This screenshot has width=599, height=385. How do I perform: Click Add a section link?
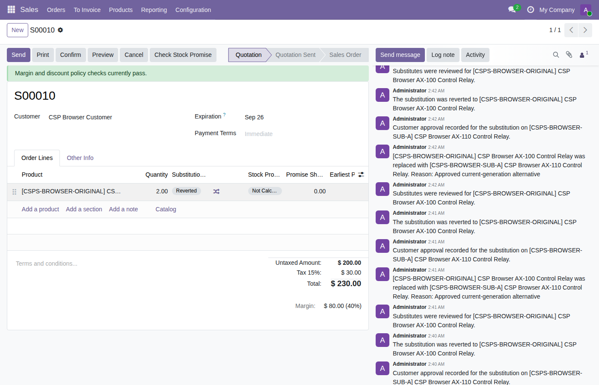click(84, 209)
